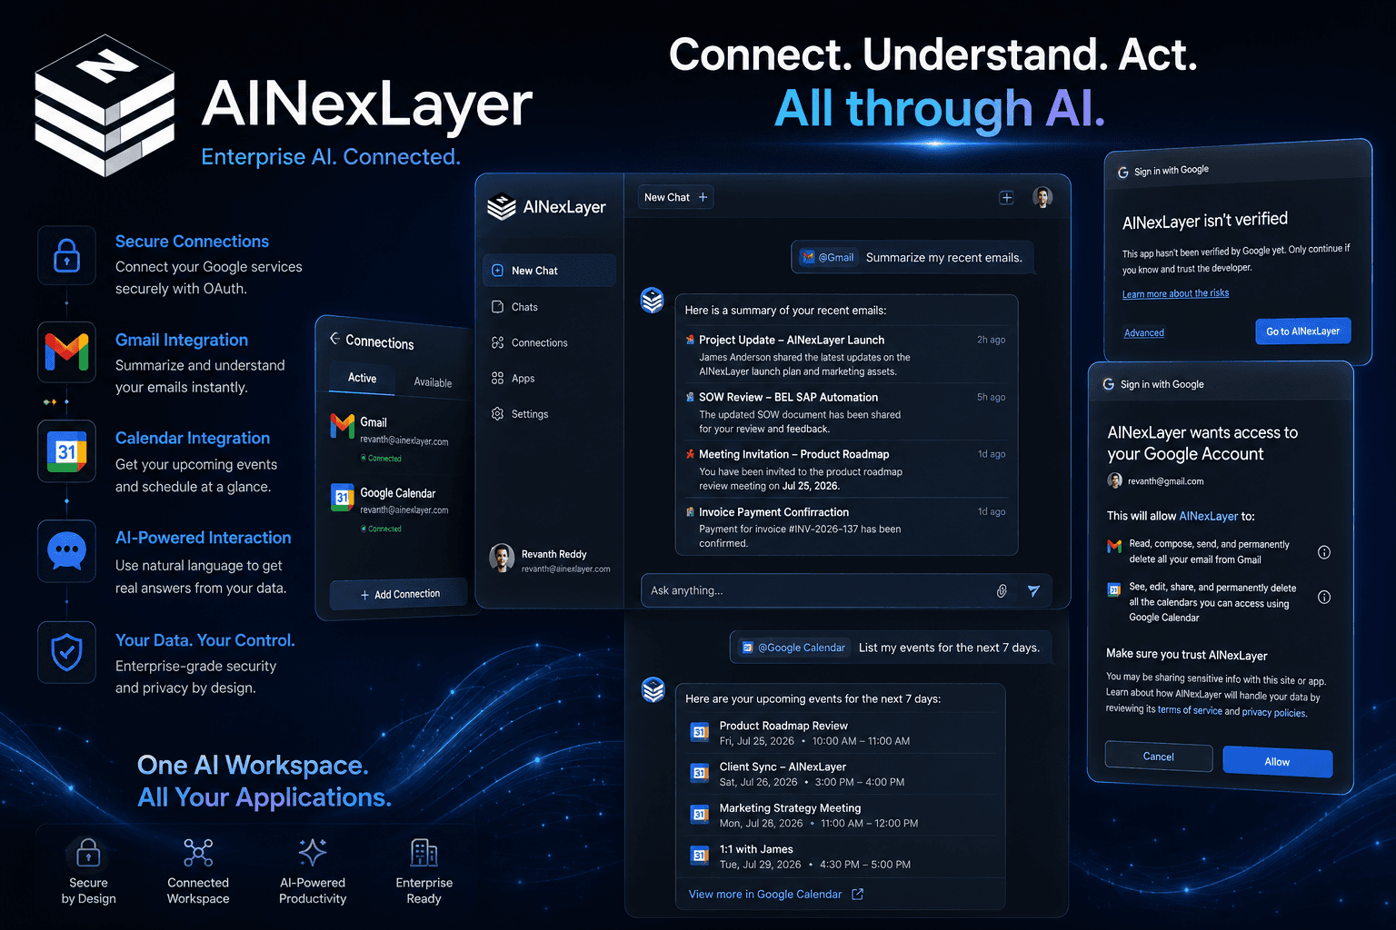This screenshot has height=930, width=1396.
Task: Click the info icon beside the calendars permission
Action: click(x=1324, y=597)
